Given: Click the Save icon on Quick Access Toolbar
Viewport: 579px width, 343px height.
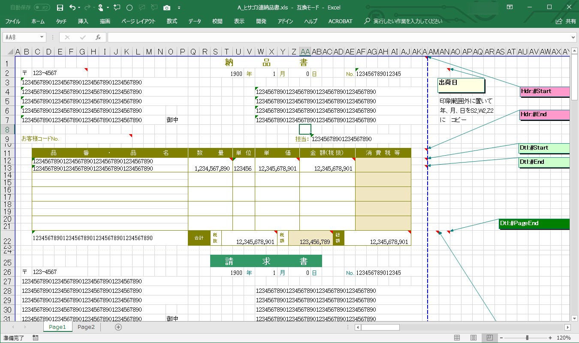Looking at the screenshot, I should (x=60, y=7).
